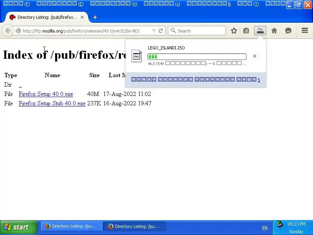The width and height of the screenshot is (313, 235).
Task: Toggle the downloads panel button
Action: pos(260,31)
